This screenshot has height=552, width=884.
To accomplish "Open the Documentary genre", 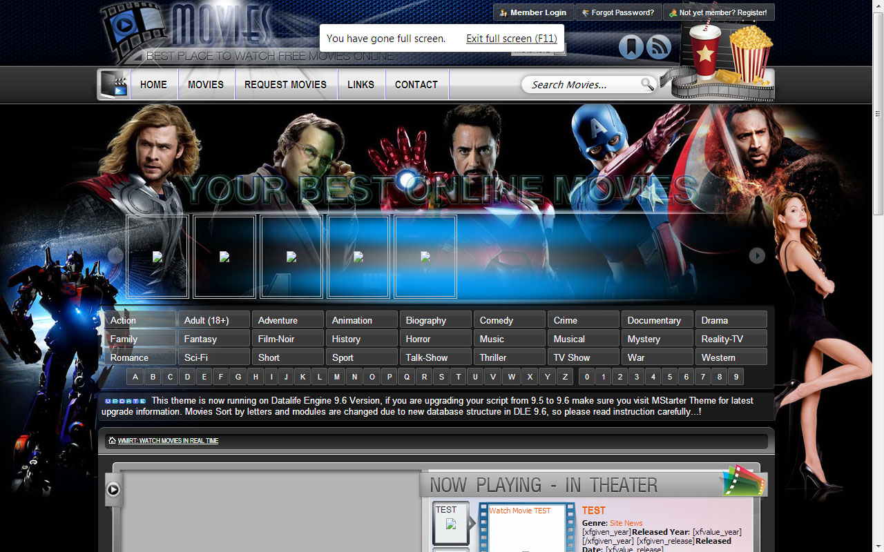I will pyautogui.click(x=657, y=320).
